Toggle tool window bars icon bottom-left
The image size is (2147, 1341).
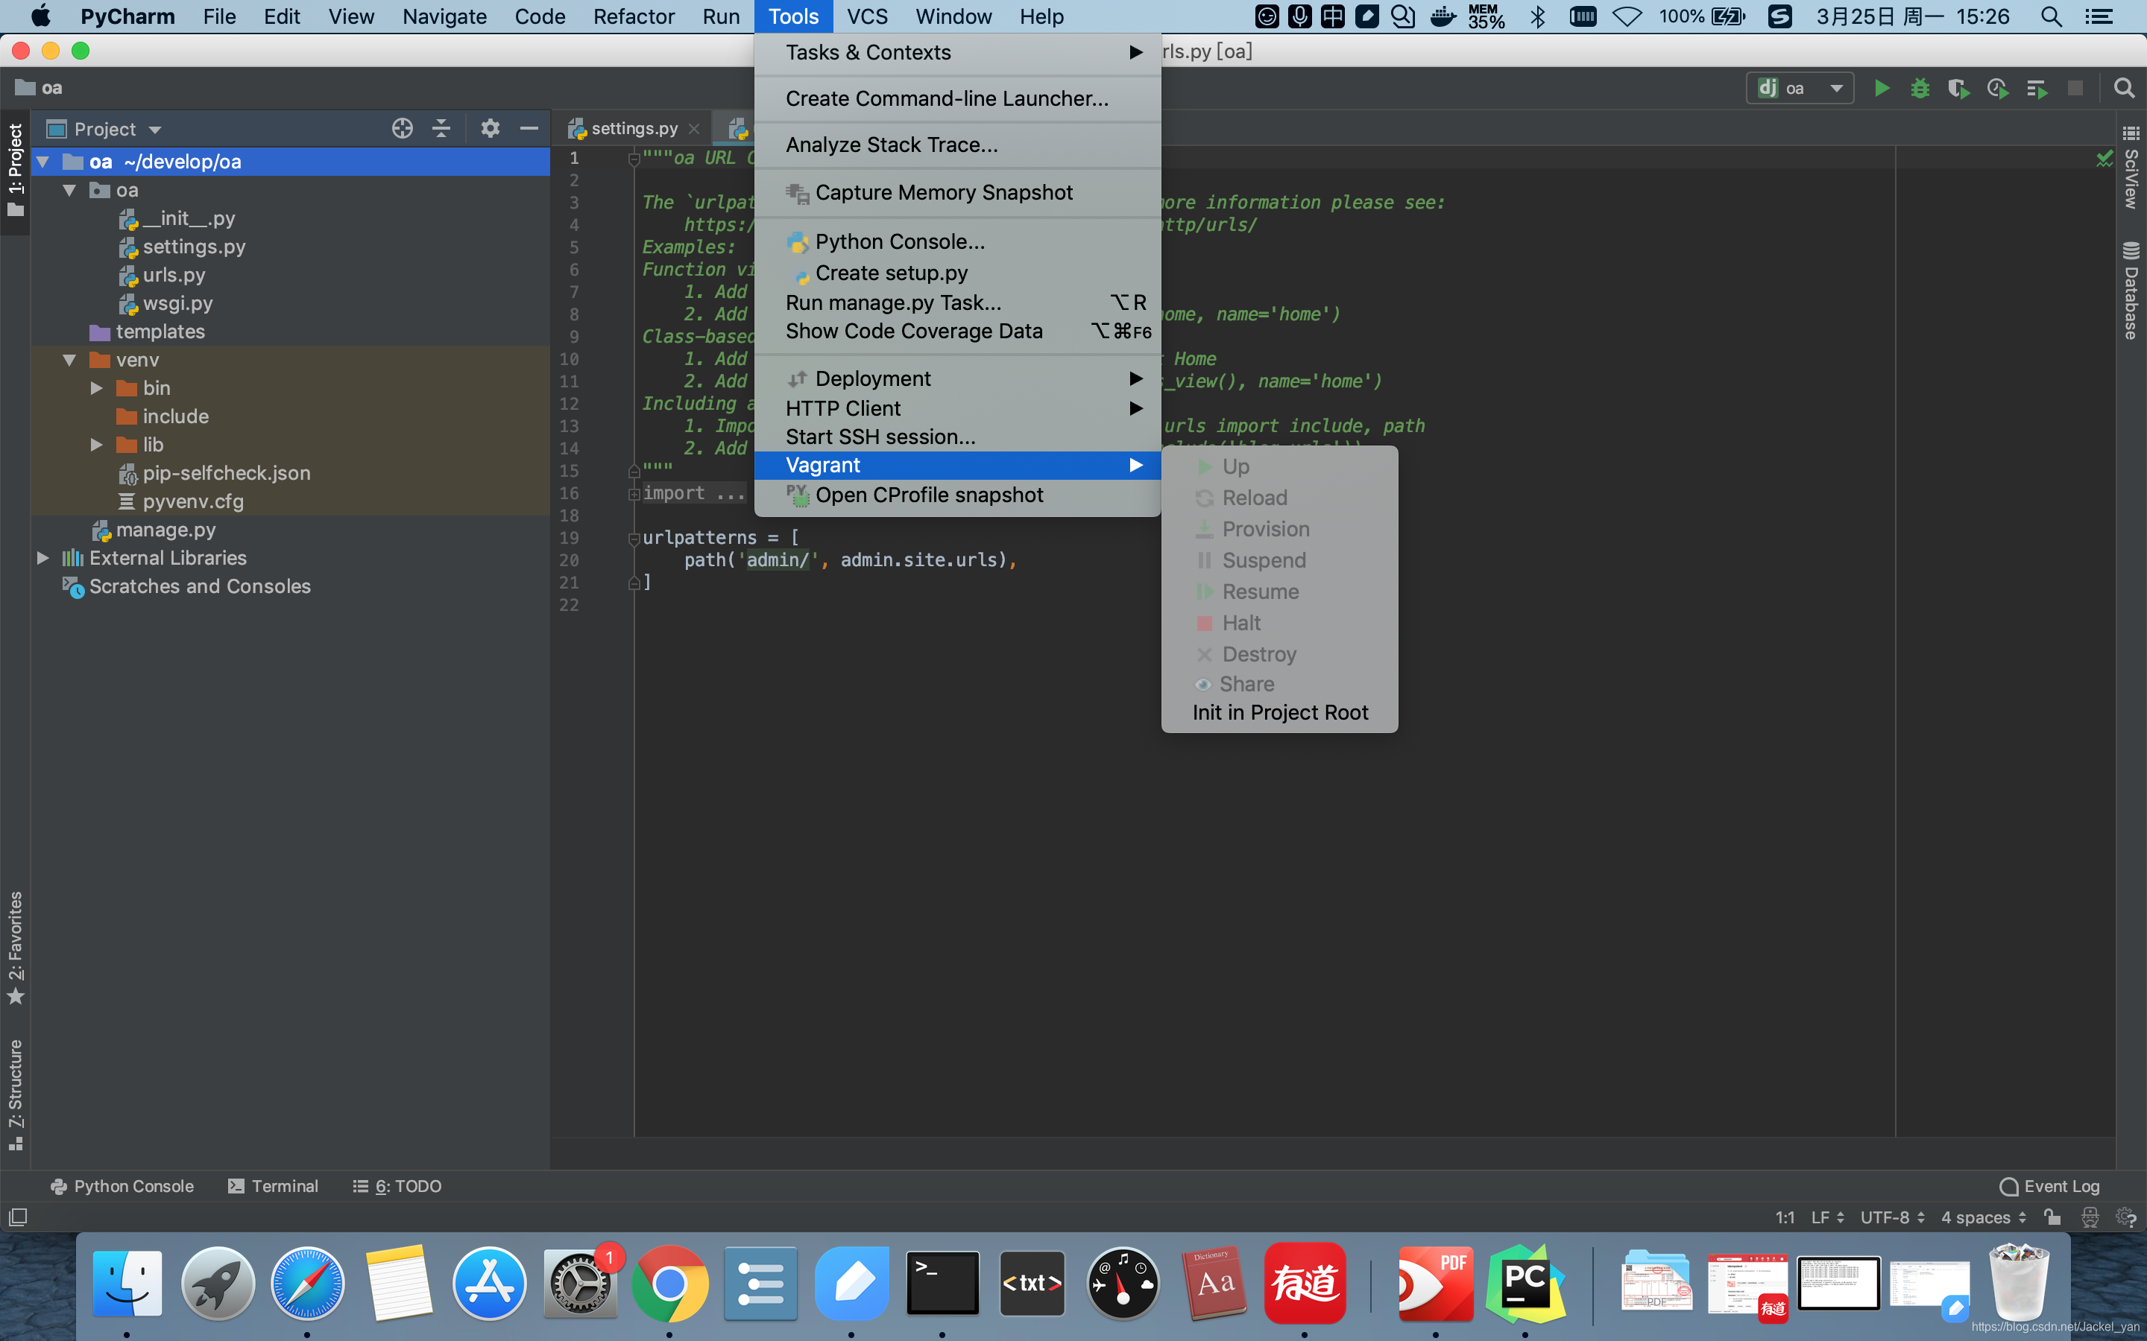[x=18, y=1217]
